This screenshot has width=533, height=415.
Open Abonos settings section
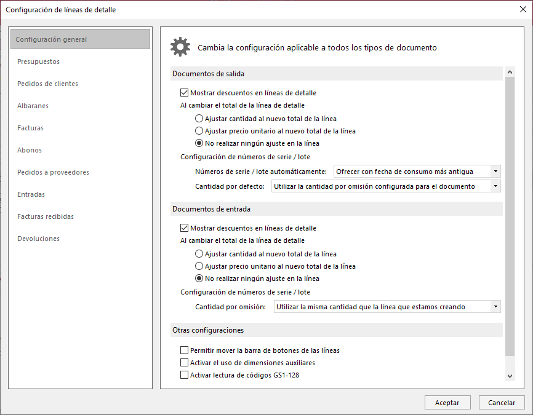tap(30, 150)
